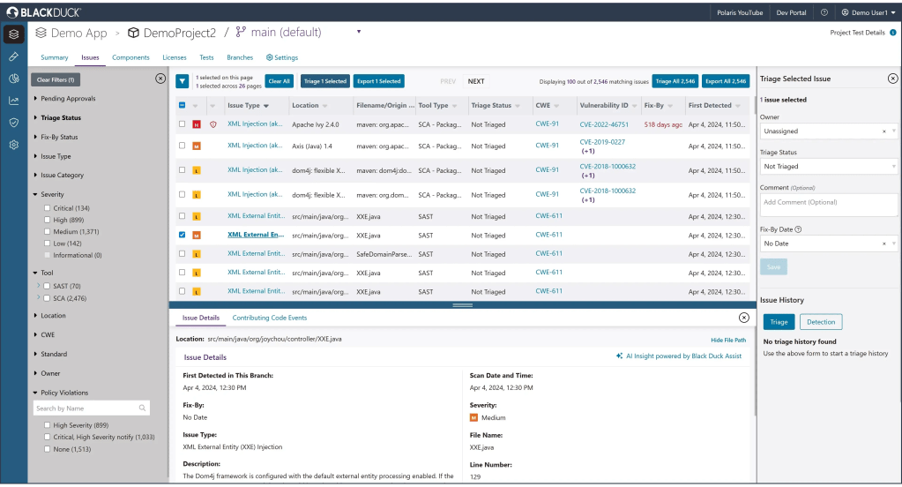Viewport: 902px width, 487px height.
Task: Click the Add Comment text field
Action: tap(829, 203)
